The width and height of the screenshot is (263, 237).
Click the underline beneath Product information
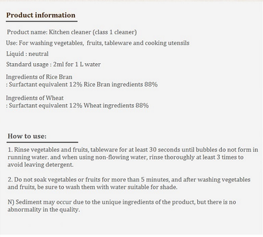click(42, 21)
